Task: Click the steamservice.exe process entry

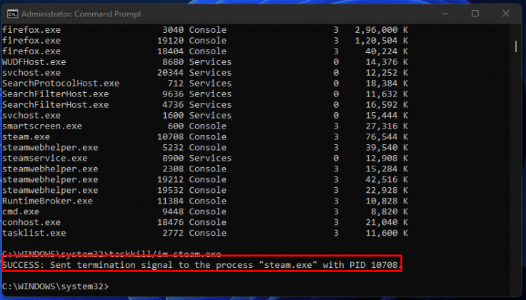Action: click(44, 158)
